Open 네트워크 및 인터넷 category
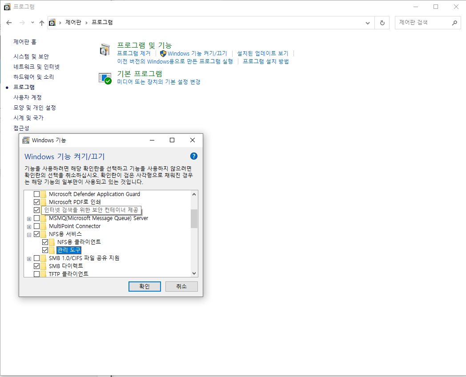The width and height of the screenshot is (466, 377). (x=36, y=67)
